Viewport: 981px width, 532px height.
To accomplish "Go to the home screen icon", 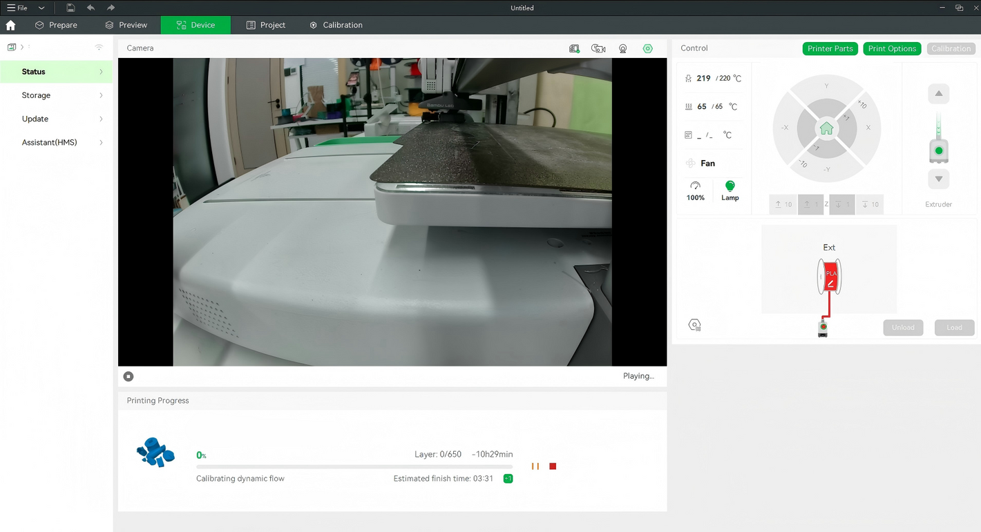I will coord(10,25).
